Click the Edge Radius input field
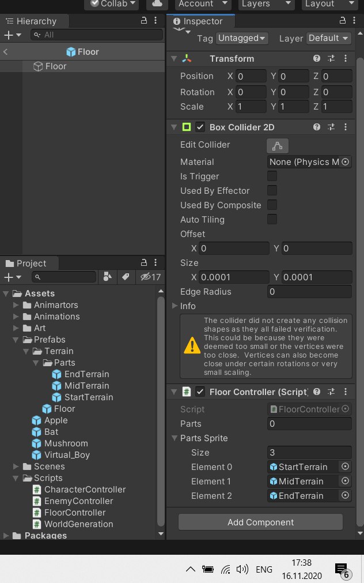Screen dimensions: 364x583 pos(309,292)
